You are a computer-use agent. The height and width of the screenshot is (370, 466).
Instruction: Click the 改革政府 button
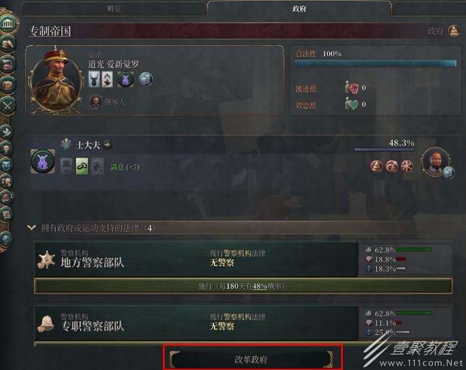(251, 360)
